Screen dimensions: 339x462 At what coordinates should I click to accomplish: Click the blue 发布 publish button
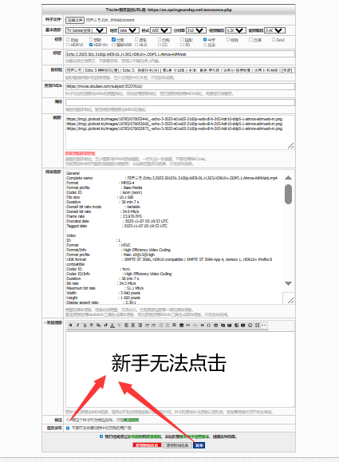coord(199,445)
